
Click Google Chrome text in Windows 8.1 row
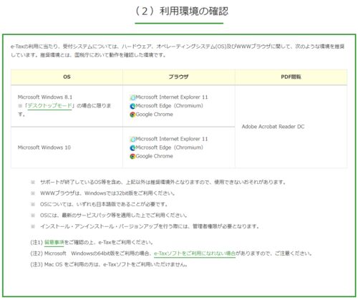pyautogui.click(x=155, y=115)
